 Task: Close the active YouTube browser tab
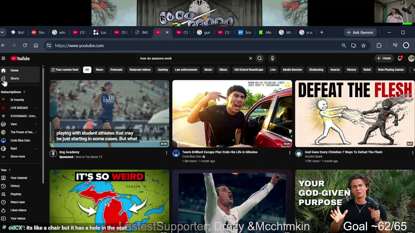167,32
